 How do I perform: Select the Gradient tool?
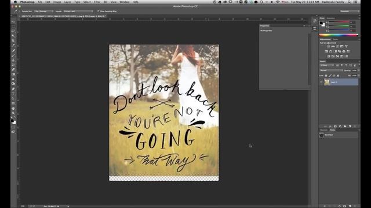click(x=13, y=75)
